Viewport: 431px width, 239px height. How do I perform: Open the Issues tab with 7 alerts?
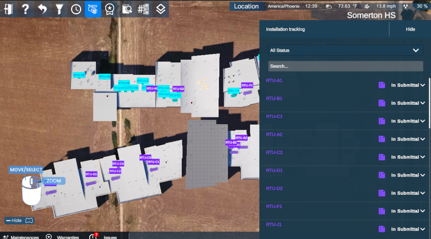[103, 236]
